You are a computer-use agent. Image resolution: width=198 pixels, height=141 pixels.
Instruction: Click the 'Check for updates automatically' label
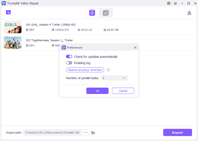pos(96,57)
